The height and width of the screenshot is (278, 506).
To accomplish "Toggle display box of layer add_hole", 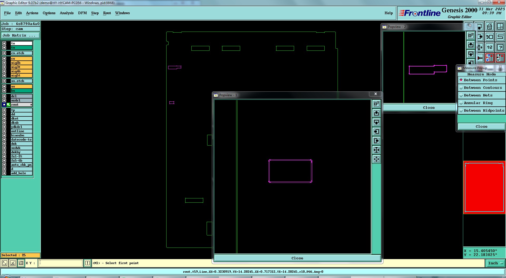I will tap(4, 173).
